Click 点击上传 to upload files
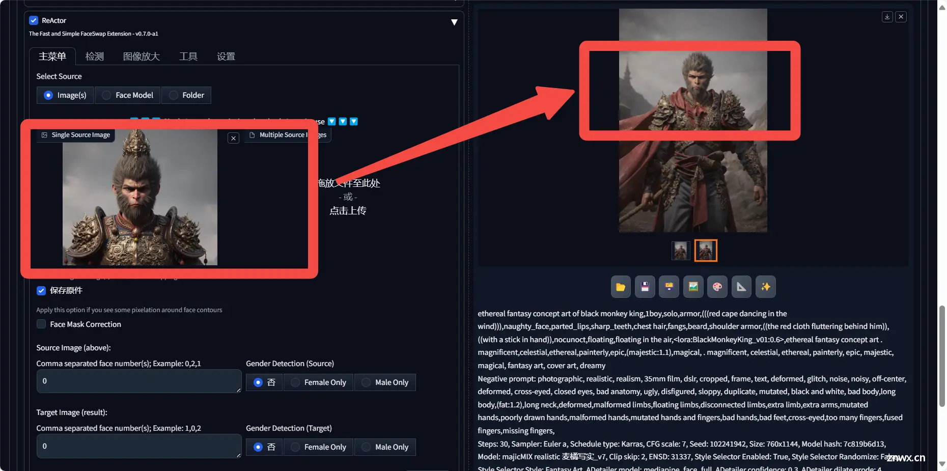 (x=348, y=211)
